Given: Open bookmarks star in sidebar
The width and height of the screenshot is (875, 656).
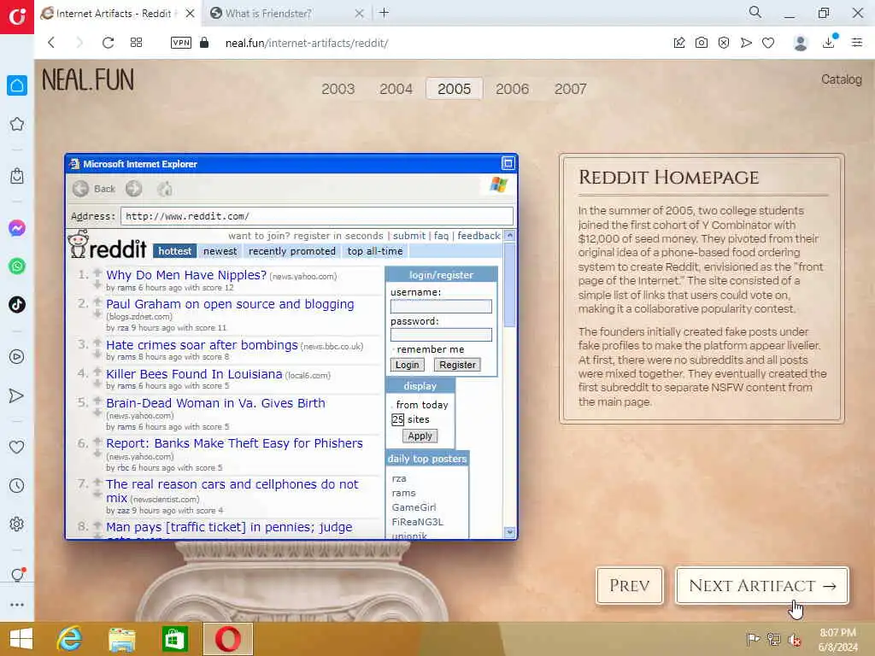Looking at the screenshot, I should [x=17, y=124].
